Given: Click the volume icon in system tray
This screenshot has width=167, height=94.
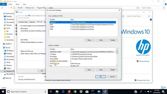Looking at the screenshot, I should [x=151, y=92].
